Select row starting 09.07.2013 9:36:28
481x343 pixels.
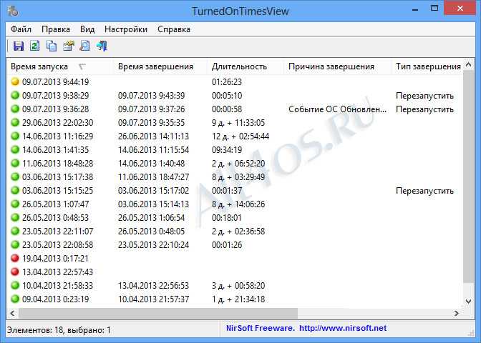[x=235, y=109]
